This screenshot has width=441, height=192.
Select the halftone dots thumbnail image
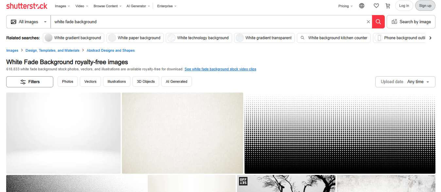click(x=340, y=133)
